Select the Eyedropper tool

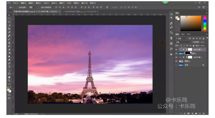pos(9,32)
